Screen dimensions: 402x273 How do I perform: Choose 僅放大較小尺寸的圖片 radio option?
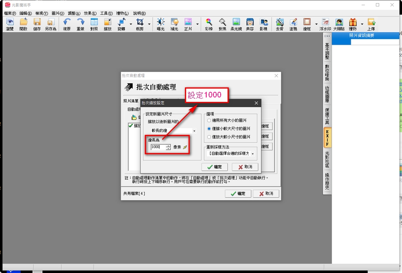[x=209, y=137]
